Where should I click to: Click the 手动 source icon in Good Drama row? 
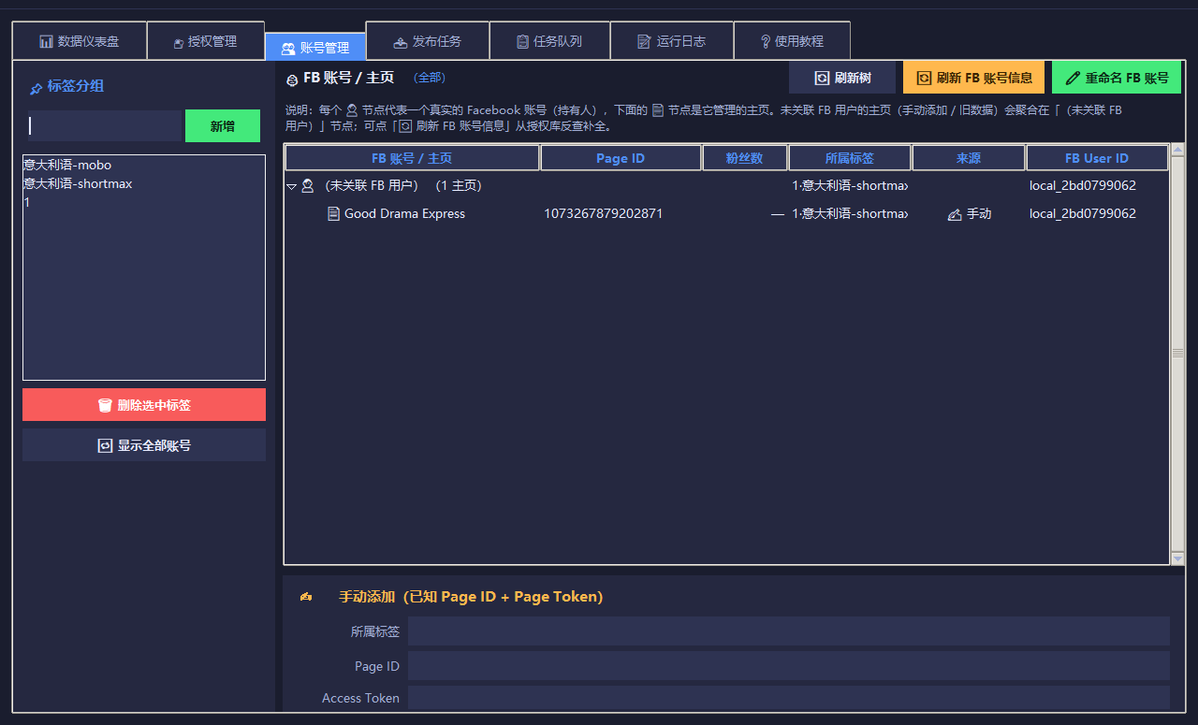tap(955, 214)
